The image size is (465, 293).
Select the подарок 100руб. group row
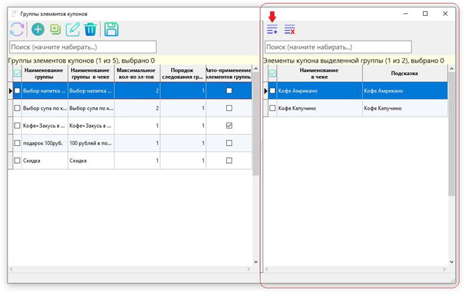(x=44, y=143)
